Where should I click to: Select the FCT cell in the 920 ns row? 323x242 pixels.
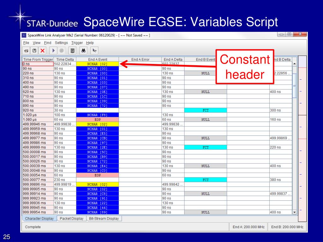(206, 110)
